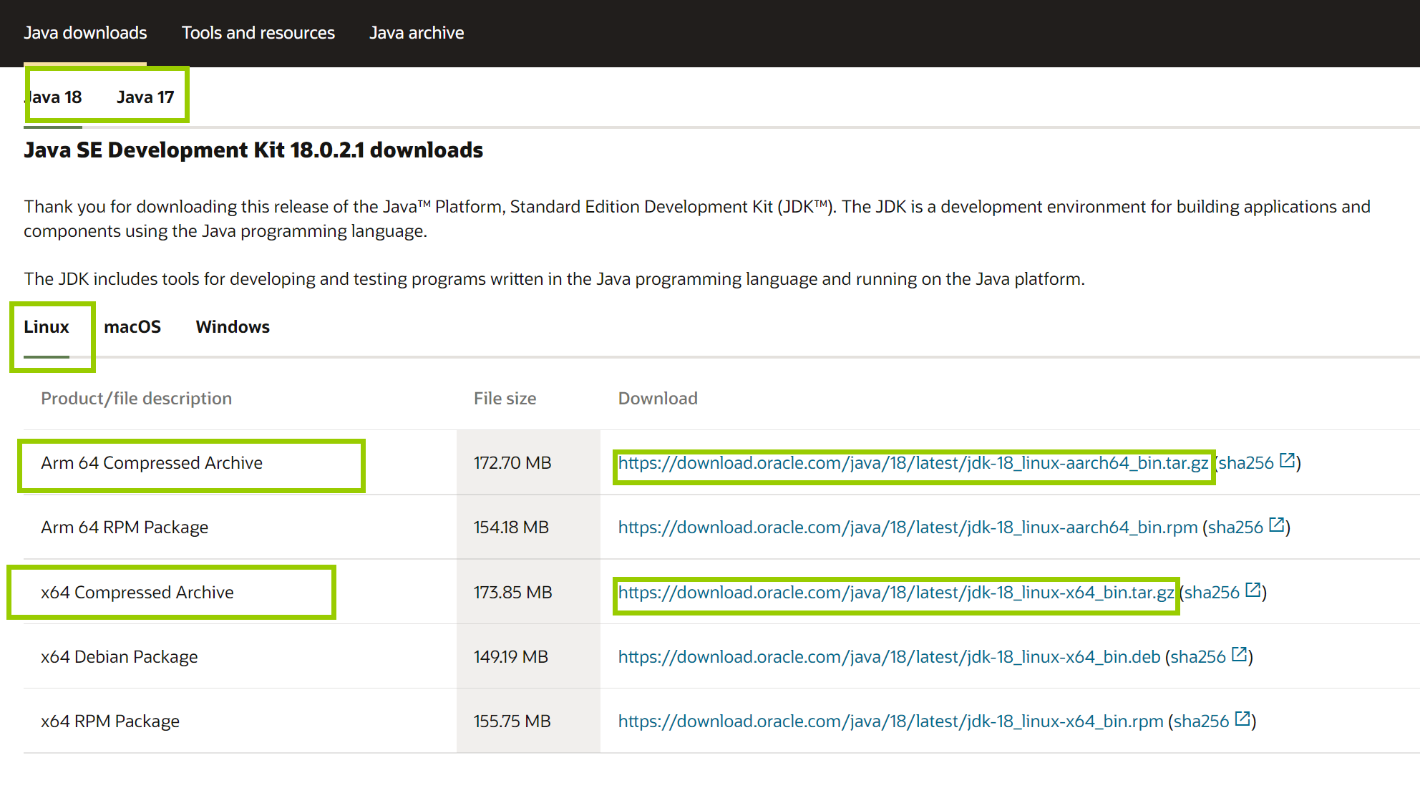Select the Java 17 version tab
The width and height of the screenshot is (1420, 793).
(145, 97)
